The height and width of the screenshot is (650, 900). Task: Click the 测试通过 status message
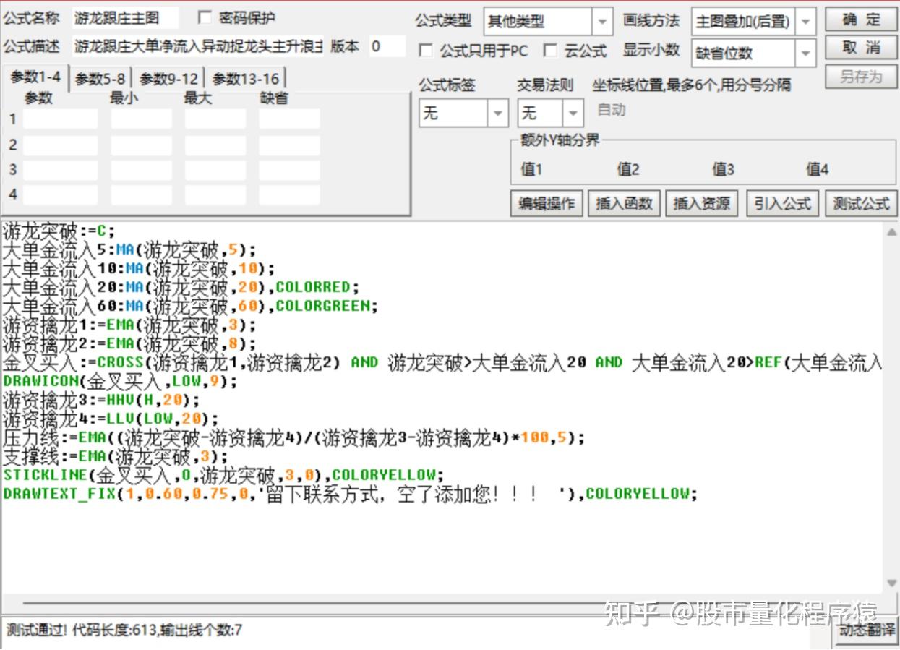click(x=124, y=630)
